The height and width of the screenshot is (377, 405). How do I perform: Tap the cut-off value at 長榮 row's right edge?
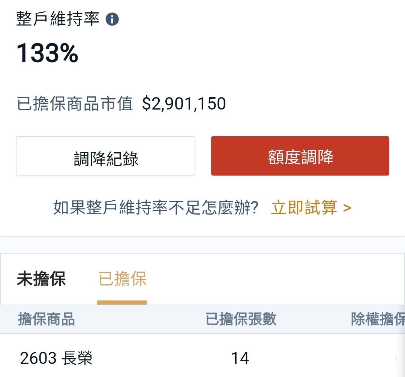pos(397,358)
